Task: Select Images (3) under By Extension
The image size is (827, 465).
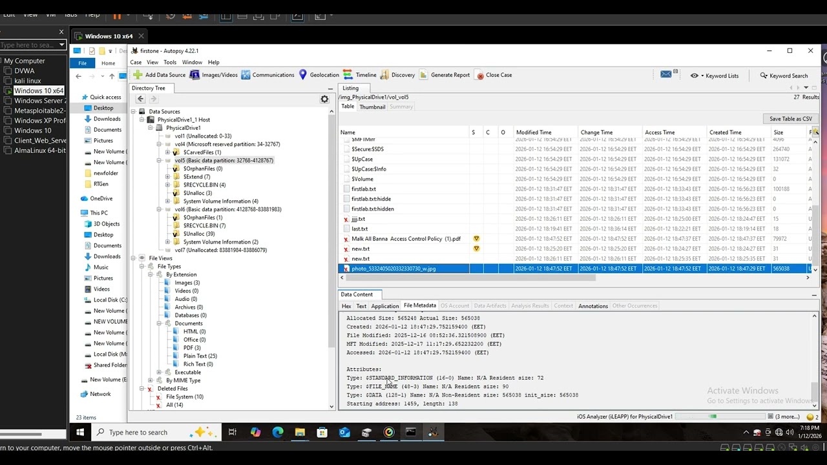Action: 187,283
